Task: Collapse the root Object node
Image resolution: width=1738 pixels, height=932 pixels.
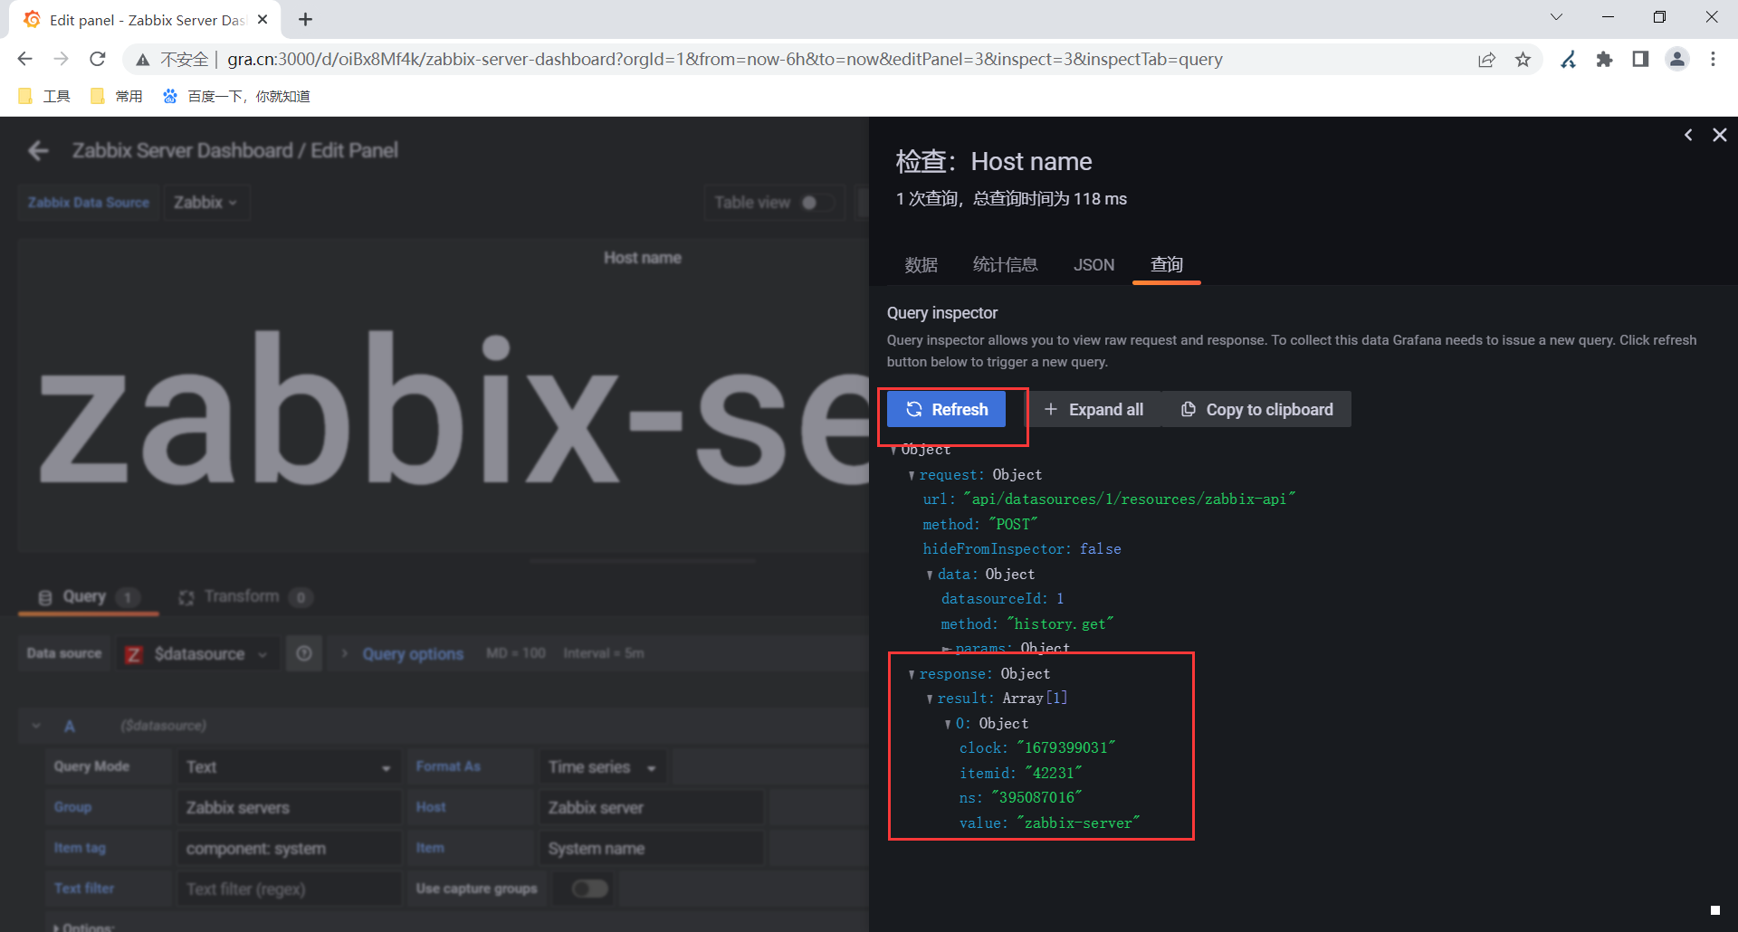Action: point(894,450)
